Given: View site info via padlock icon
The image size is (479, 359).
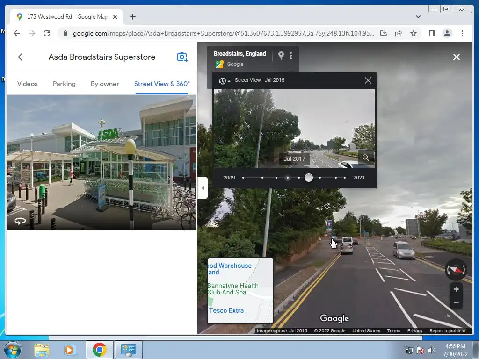Looking at the screenshot, I should click(x=65, y=33).
